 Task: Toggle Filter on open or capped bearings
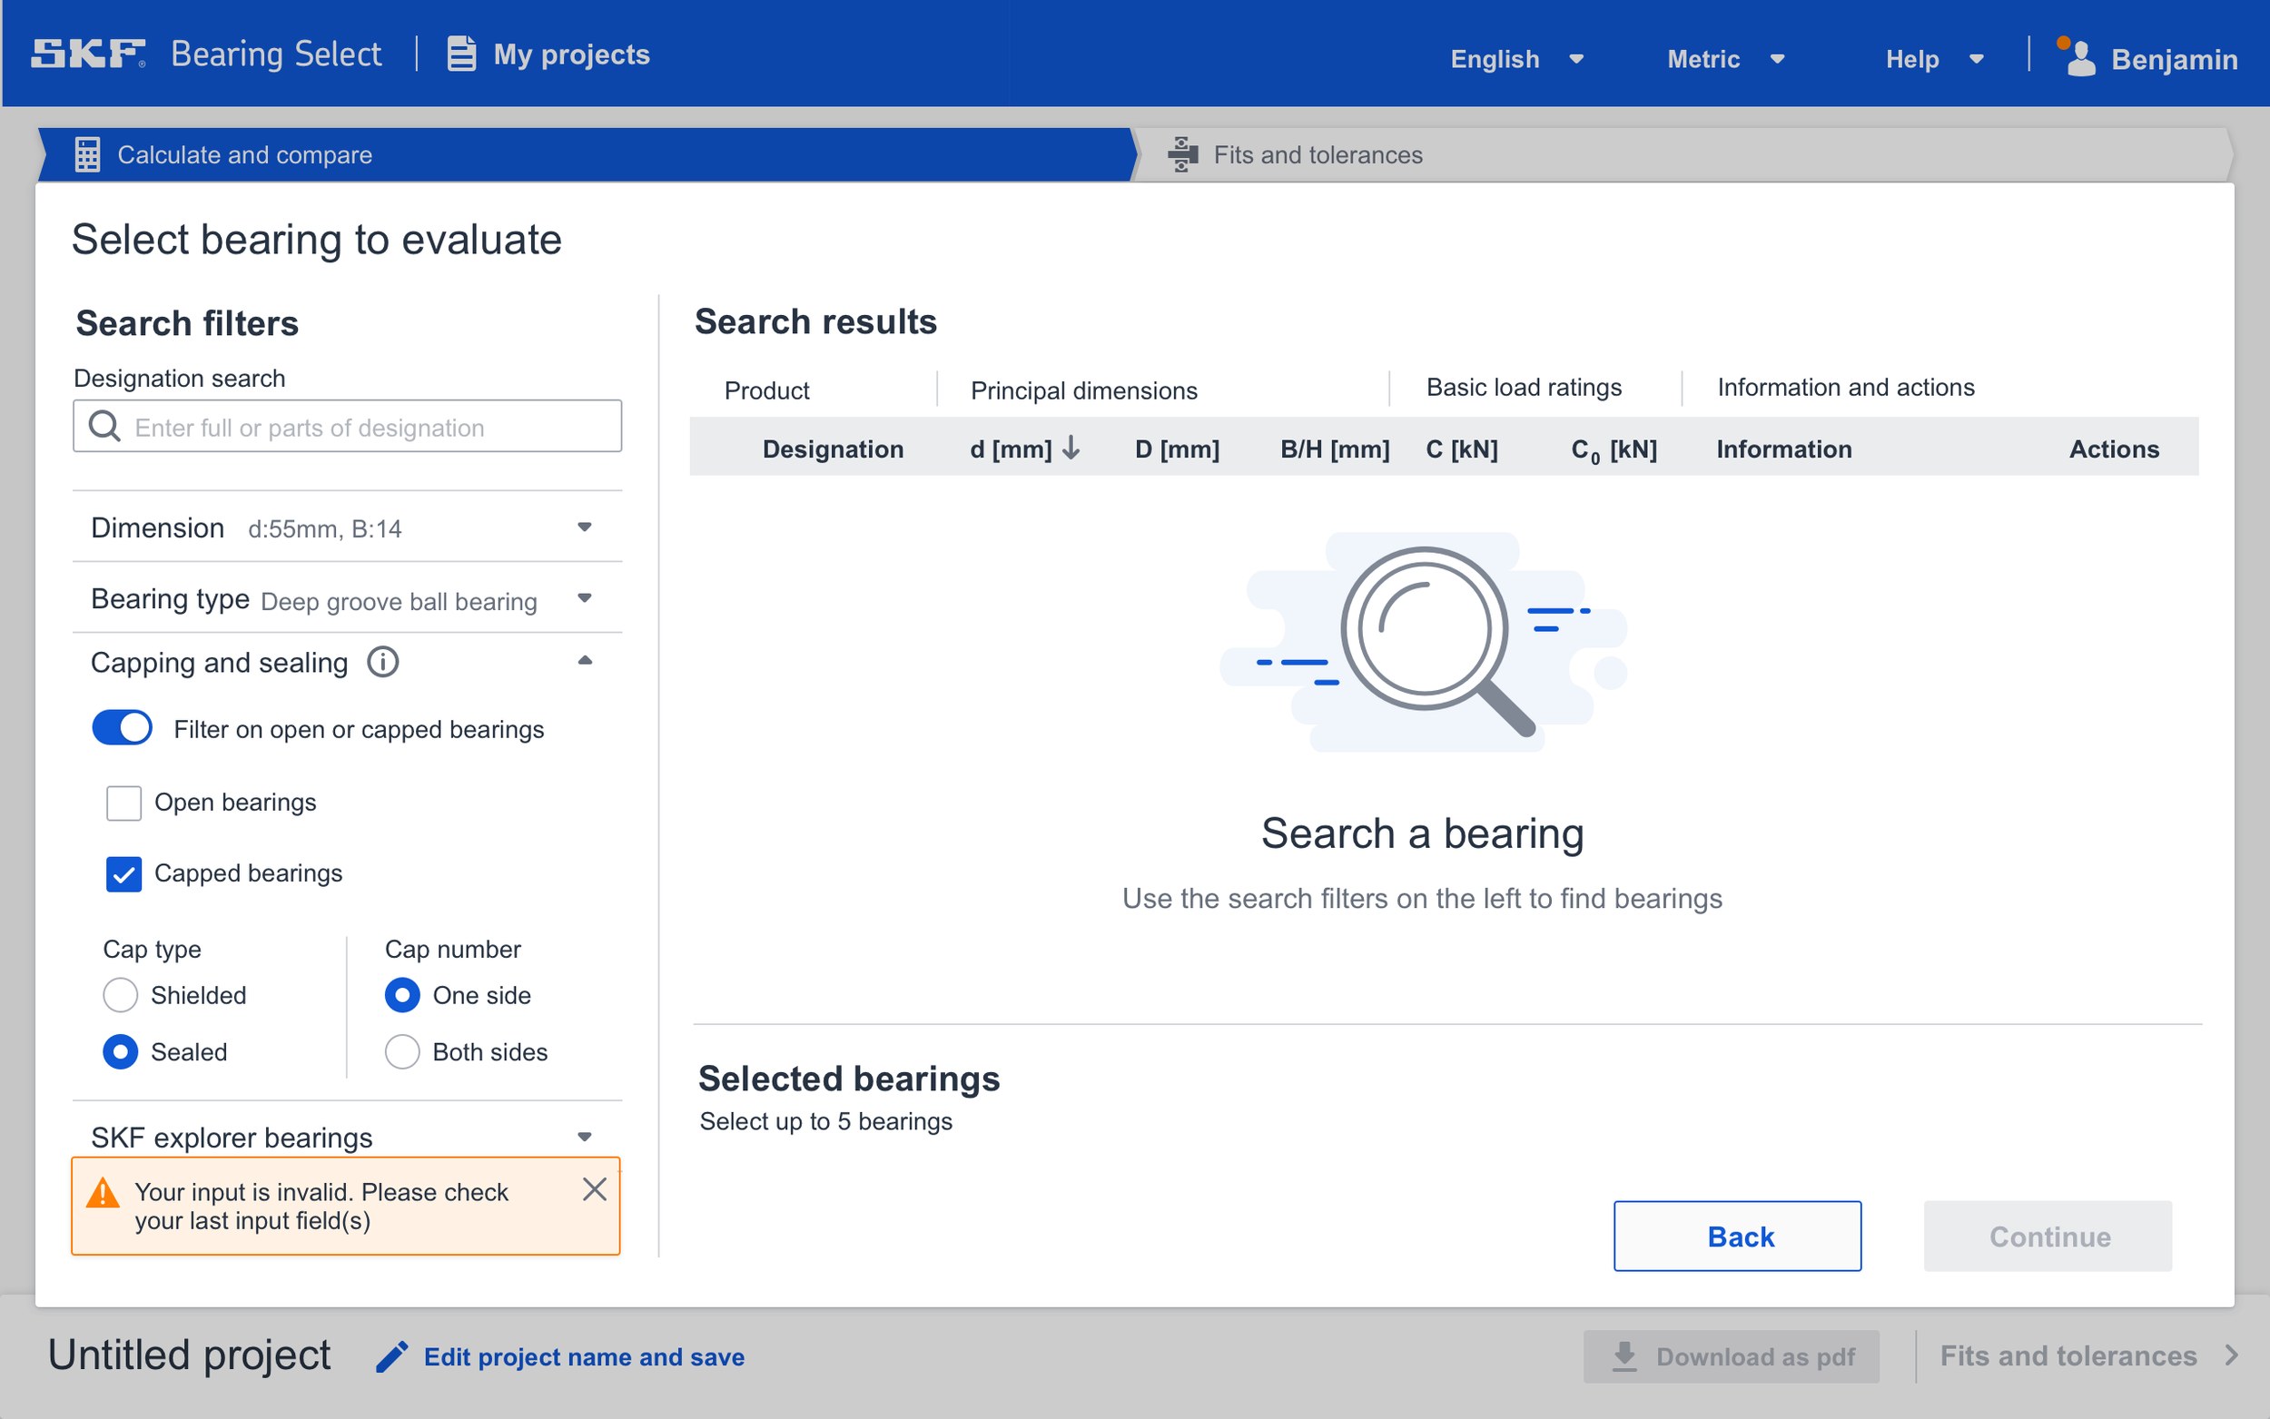(x=122, y=728)
